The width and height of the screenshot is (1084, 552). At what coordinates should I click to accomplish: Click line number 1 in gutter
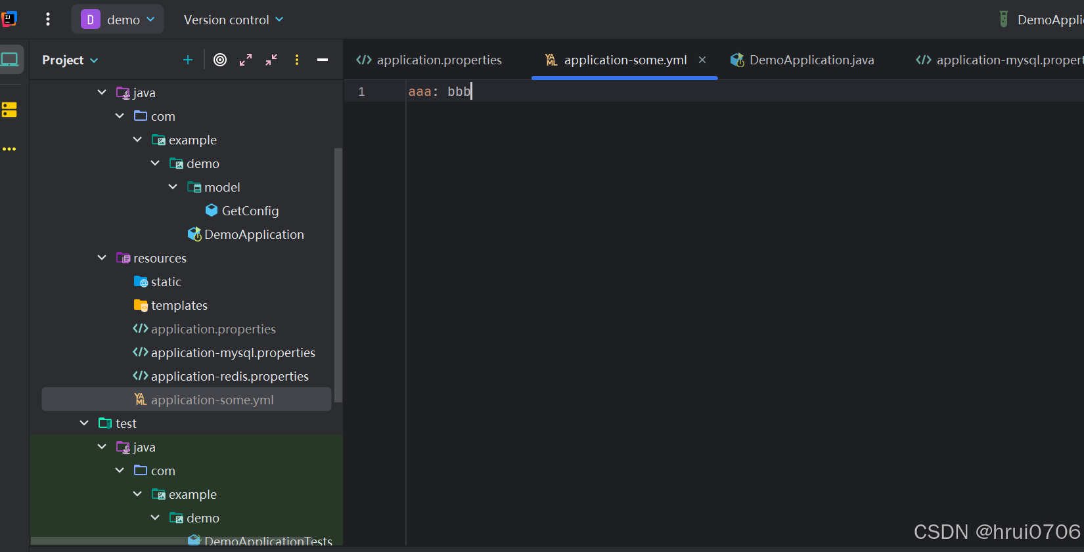361,92
